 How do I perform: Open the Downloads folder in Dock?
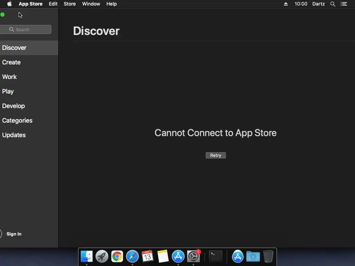253,256
